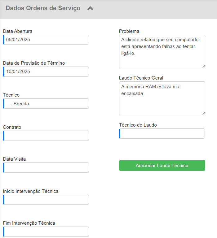
Task: Click the Início Intervenção Técnica field
Action: click(46, 200)
